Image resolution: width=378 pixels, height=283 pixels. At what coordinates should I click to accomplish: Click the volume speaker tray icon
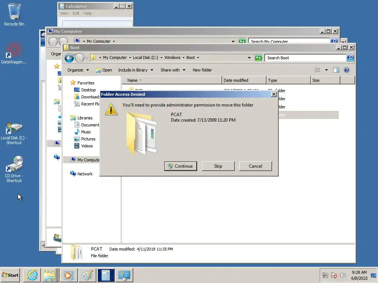click(343, 275)
